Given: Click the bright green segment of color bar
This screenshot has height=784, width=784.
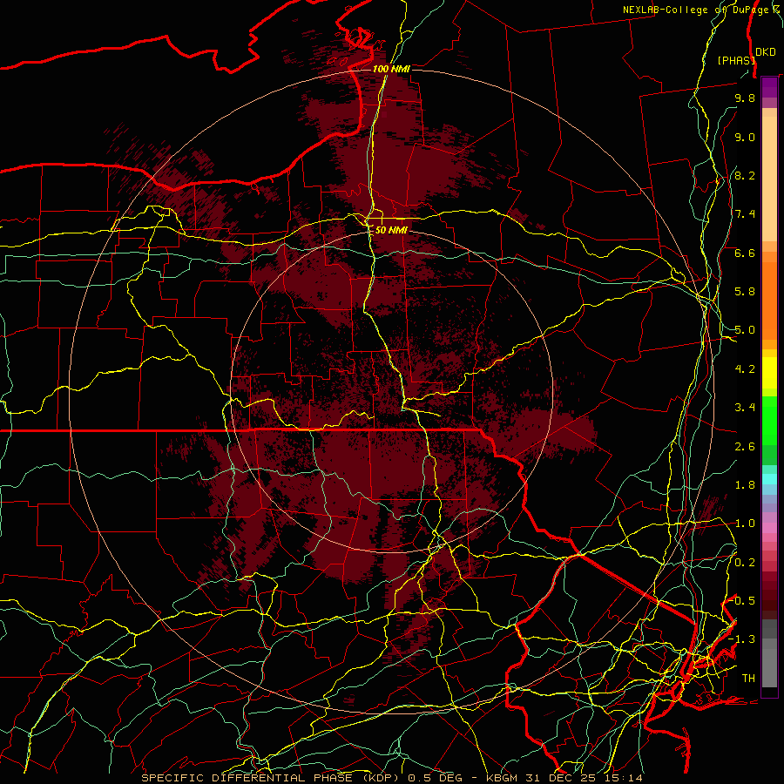Looking at the screenshot, I should pyautogui.click(x=769, y=421).
